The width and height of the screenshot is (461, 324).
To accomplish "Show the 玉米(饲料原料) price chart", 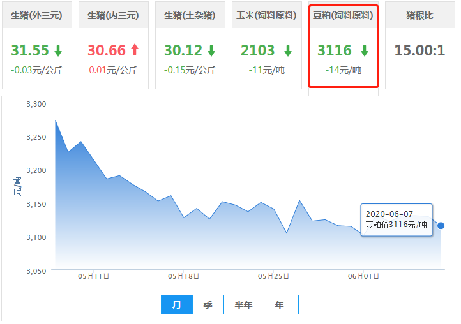I will [x=266, y=15].
